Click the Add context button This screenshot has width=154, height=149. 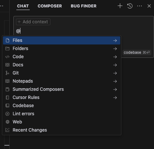pyautogui.click(x=33, y=22)
